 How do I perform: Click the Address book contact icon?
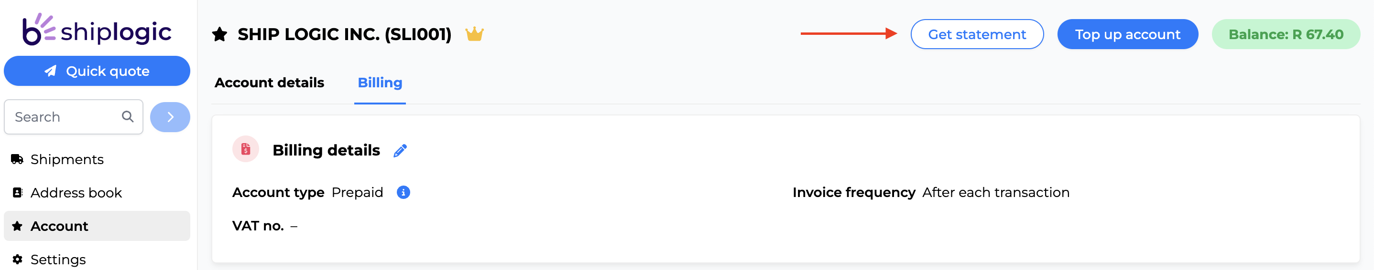[17, 192]
